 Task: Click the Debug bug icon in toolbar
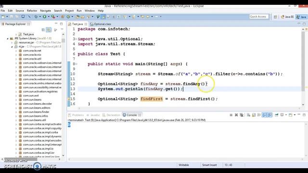coord(36,17)
